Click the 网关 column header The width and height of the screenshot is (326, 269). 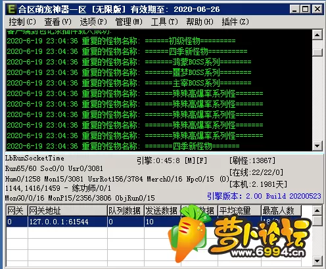coord(16,210)
